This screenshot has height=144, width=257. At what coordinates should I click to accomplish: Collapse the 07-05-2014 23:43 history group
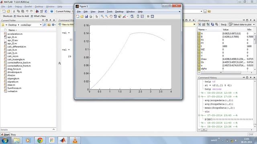(199, 115)
